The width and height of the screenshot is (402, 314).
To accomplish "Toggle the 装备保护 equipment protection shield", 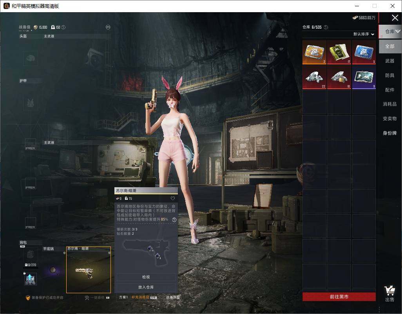I will pyautogui.click(x=28, y=298).
